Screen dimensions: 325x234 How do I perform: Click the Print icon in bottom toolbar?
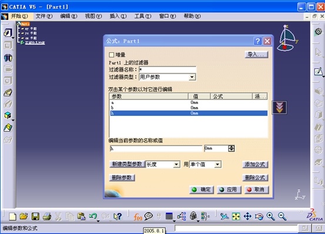(x=47, y=216)
